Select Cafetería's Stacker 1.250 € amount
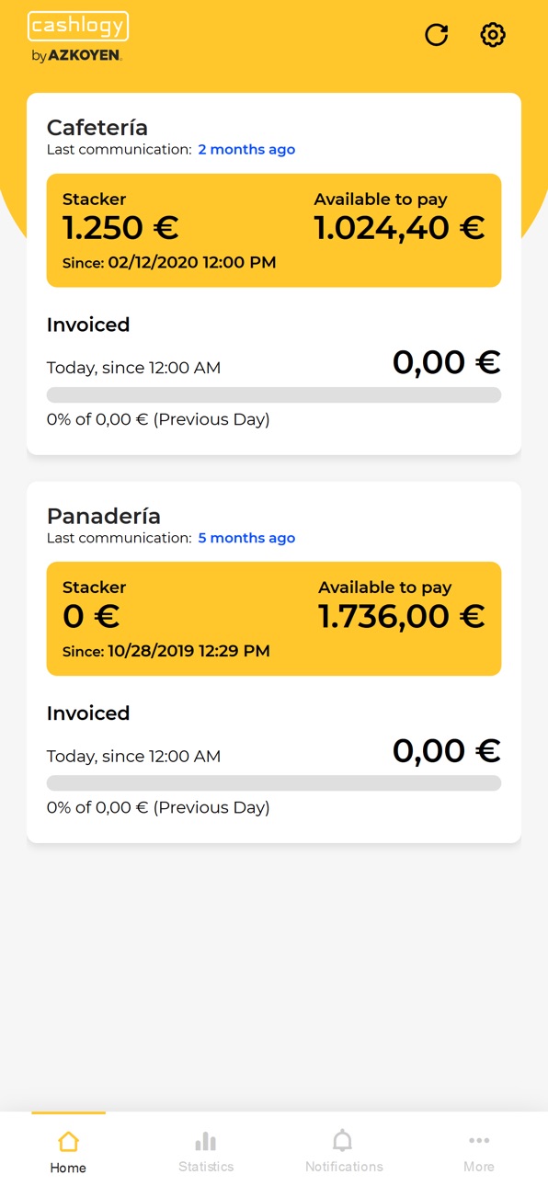Image resolution: width=548 pixels, height=1186 pixels. [x=120, y=227]
